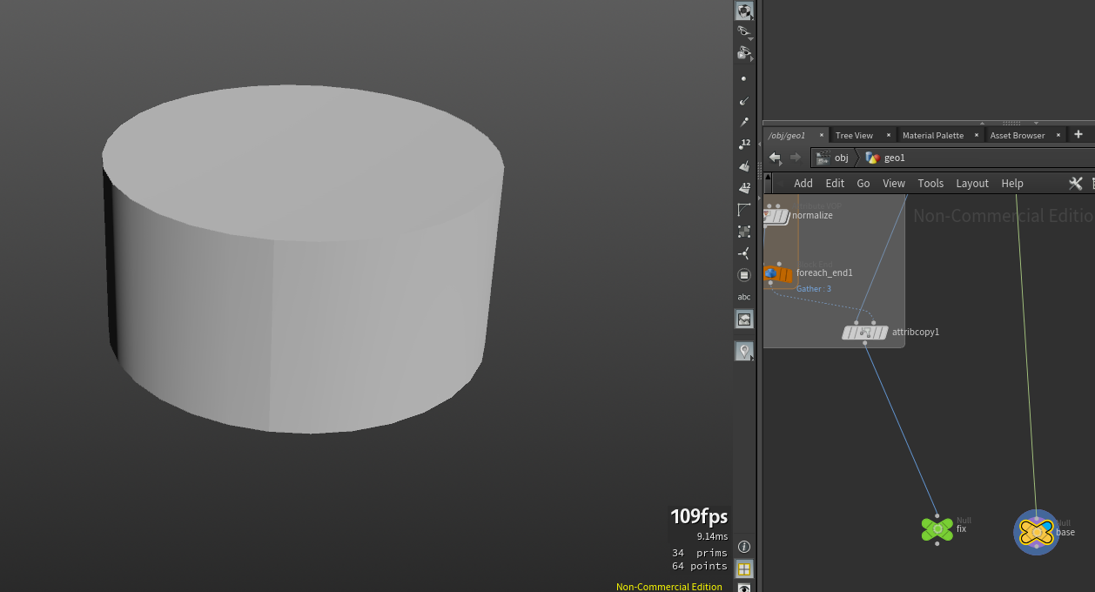Click the 64 points count text
Viewport: 1095px width, 592px height.
pos(699,566)
